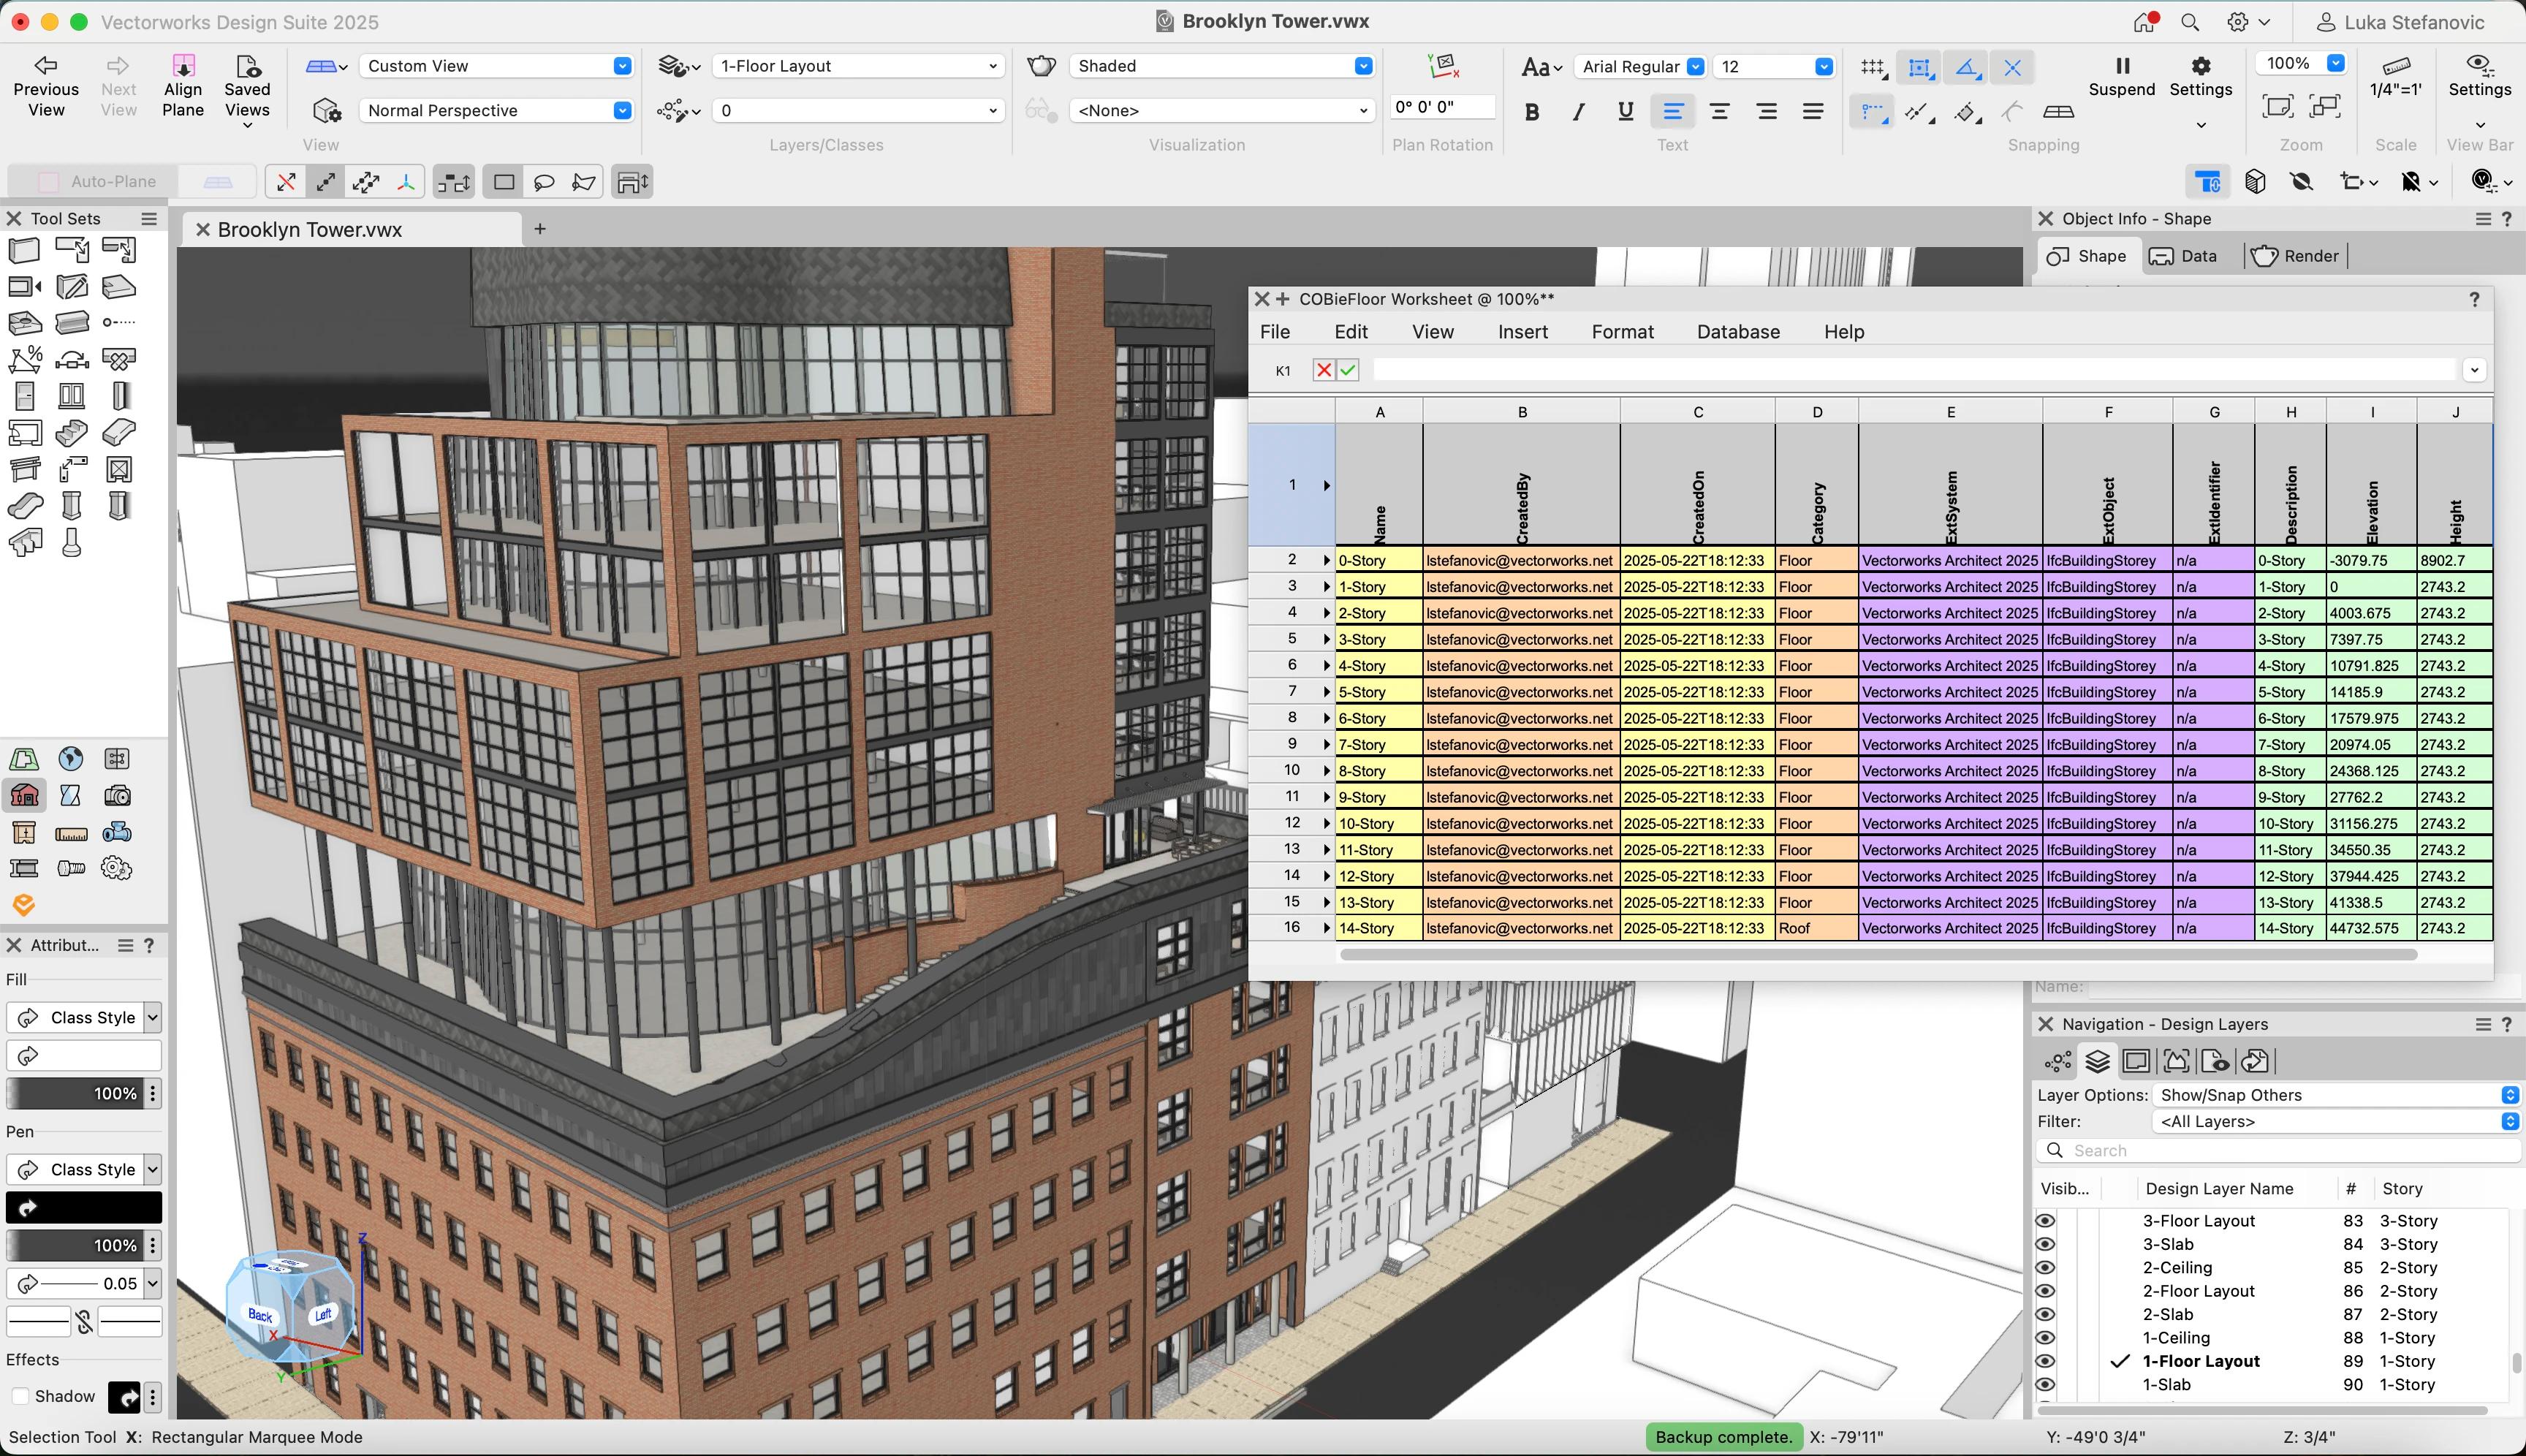Open the Shaded render mode dropdown

1221,66
